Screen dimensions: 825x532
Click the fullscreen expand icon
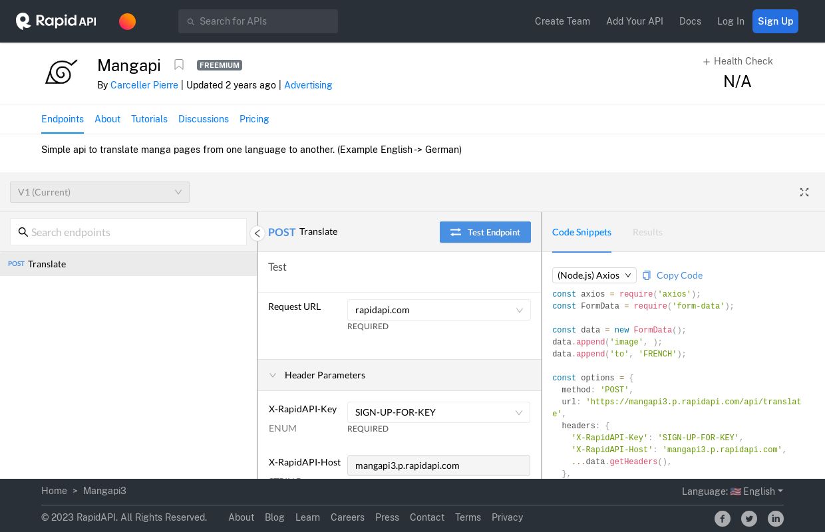tap(804, 192)
